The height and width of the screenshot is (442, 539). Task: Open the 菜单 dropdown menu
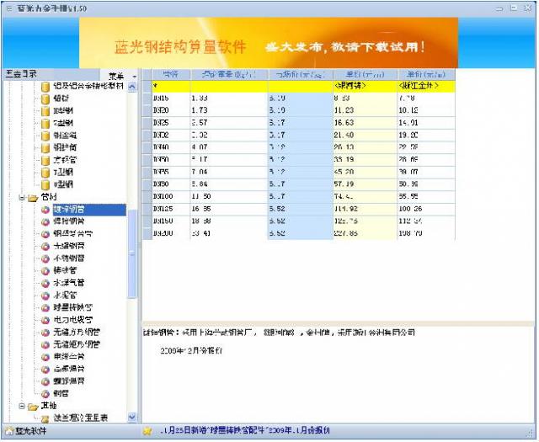116,76
